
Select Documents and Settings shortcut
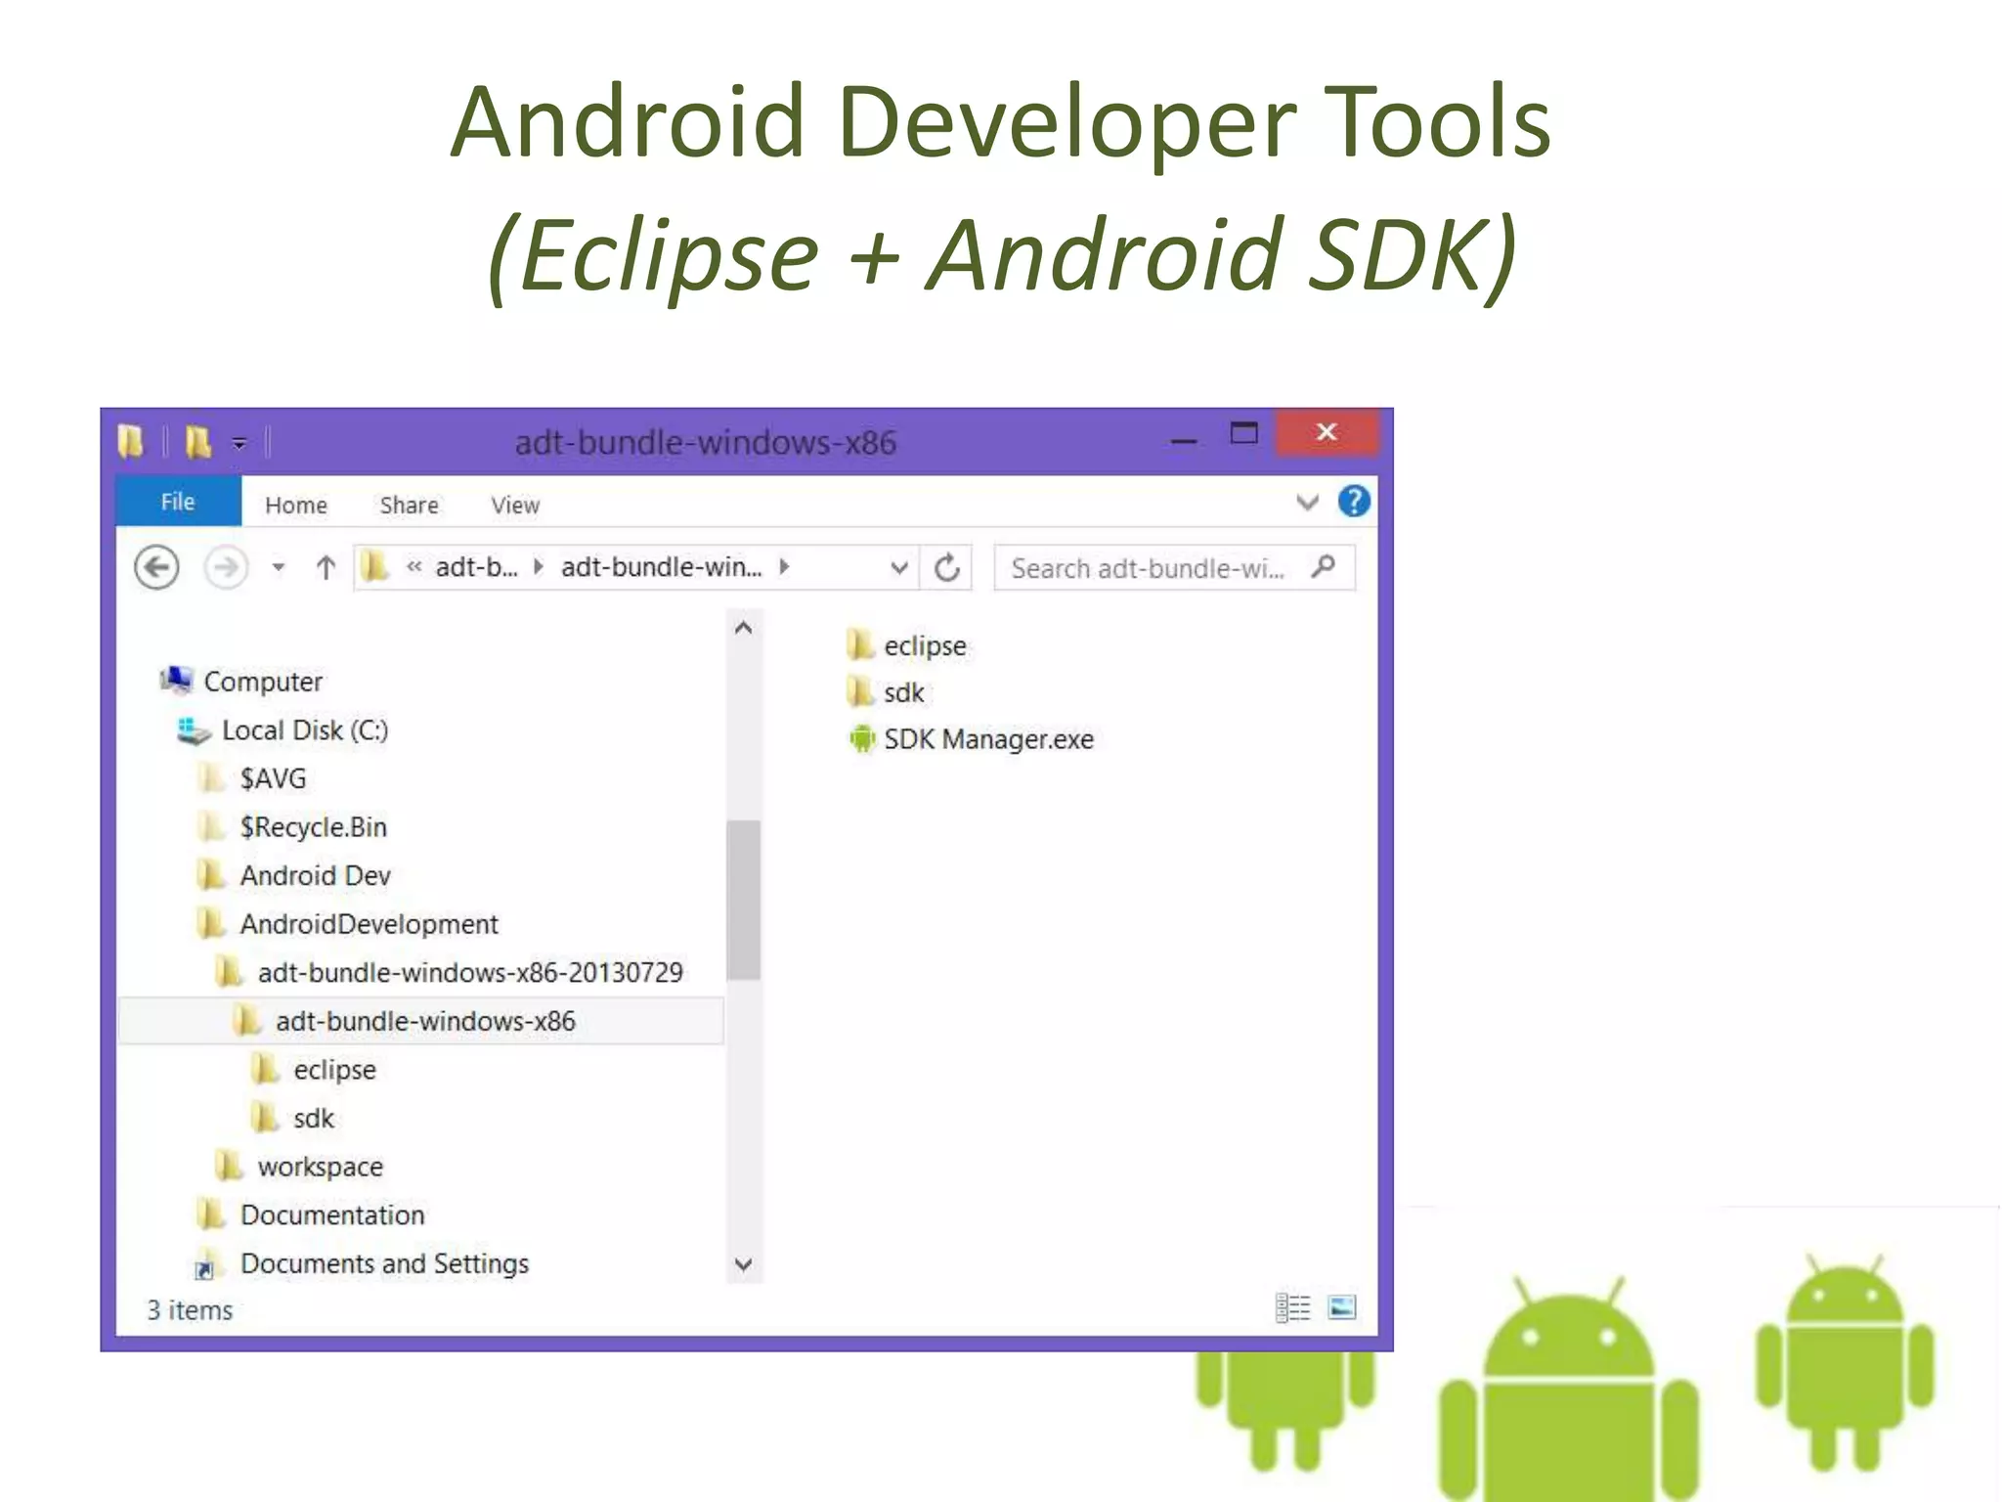pyautogui.click(x=363, y=1263)
